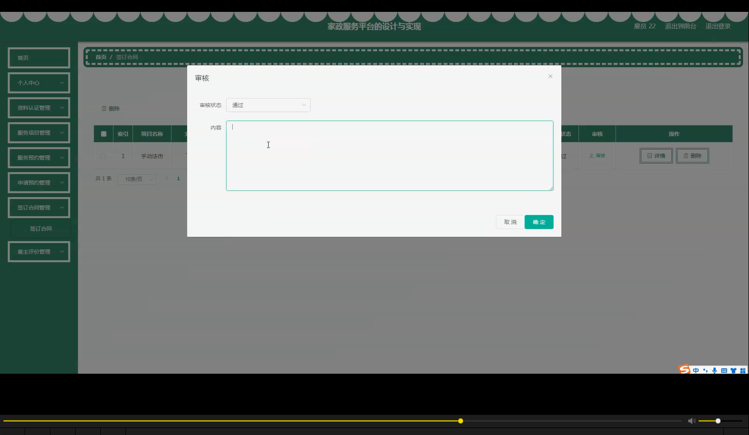Click the 取消 button in the dialog
749x435 pixels.
(x=510, y=222)
